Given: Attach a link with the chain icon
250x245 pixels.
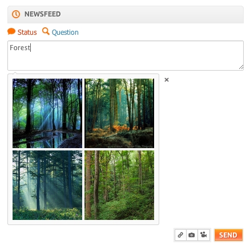Looking at the screenshot, I should tap(180, 235).
